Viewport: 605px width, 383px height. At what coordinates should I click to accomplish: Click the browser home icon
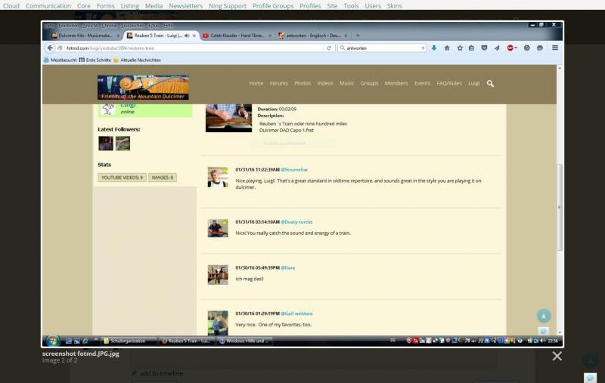coord(446,48)
